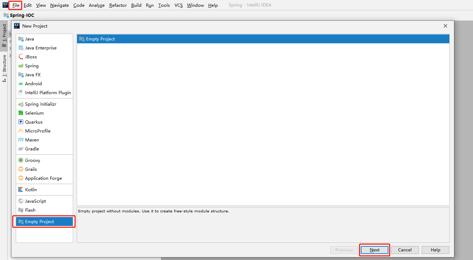Select the Kotlin label in project types

pyautogui.click(x=31, y=189)
